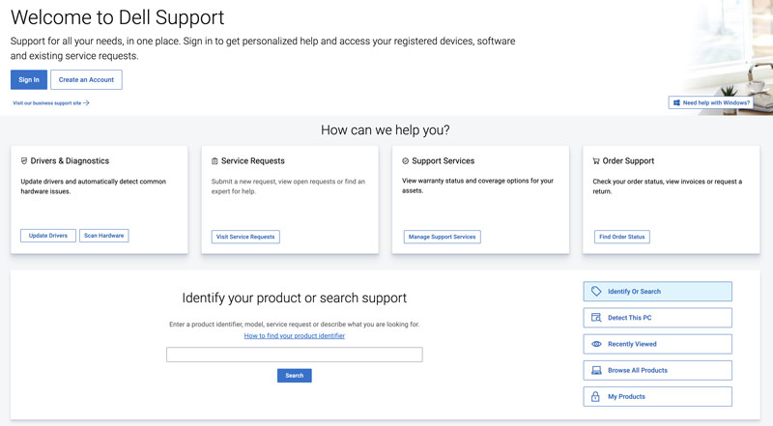Screen dimensions: 773x426
Task: Click the arrow icon beside business support link
Action: coord(86,103)
